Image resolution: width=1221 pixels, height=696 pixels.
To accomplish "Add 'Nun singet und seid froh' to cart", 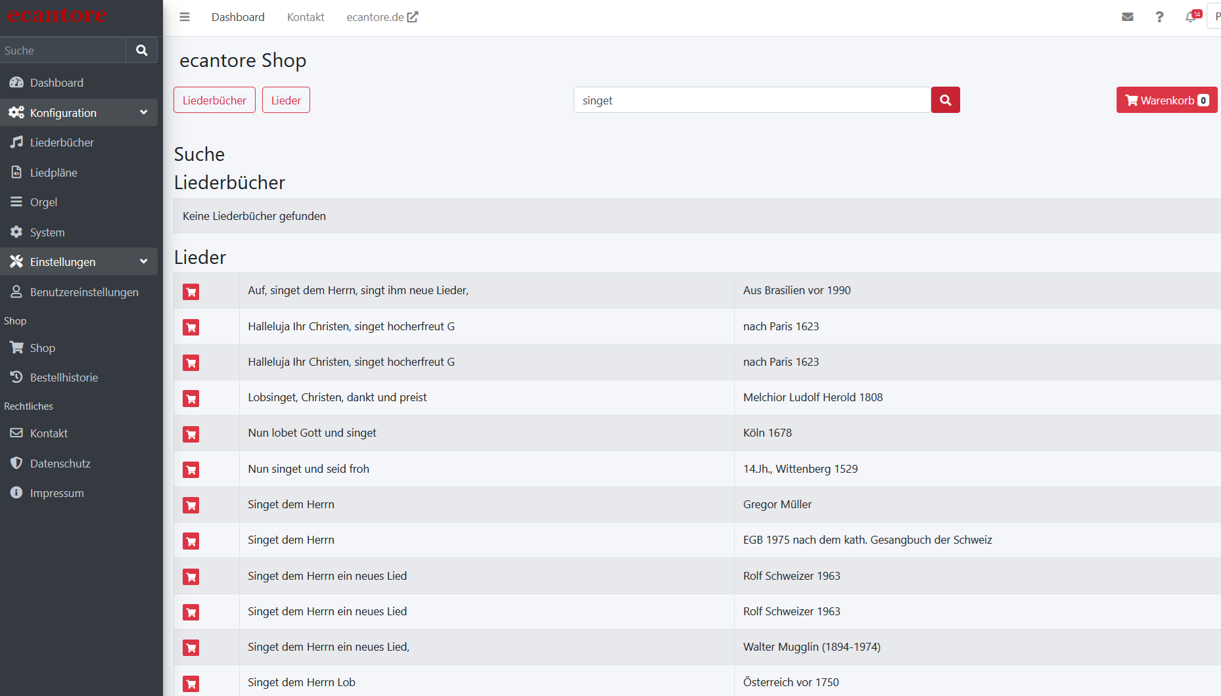I will 191,469.
